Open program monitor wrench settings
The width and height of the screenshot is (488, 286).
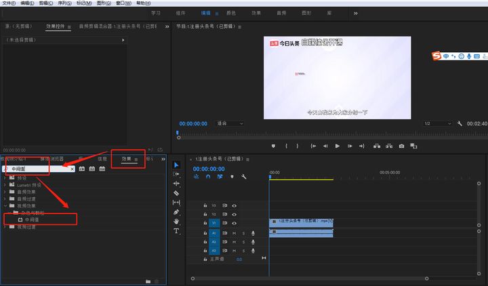click(460, 123)
